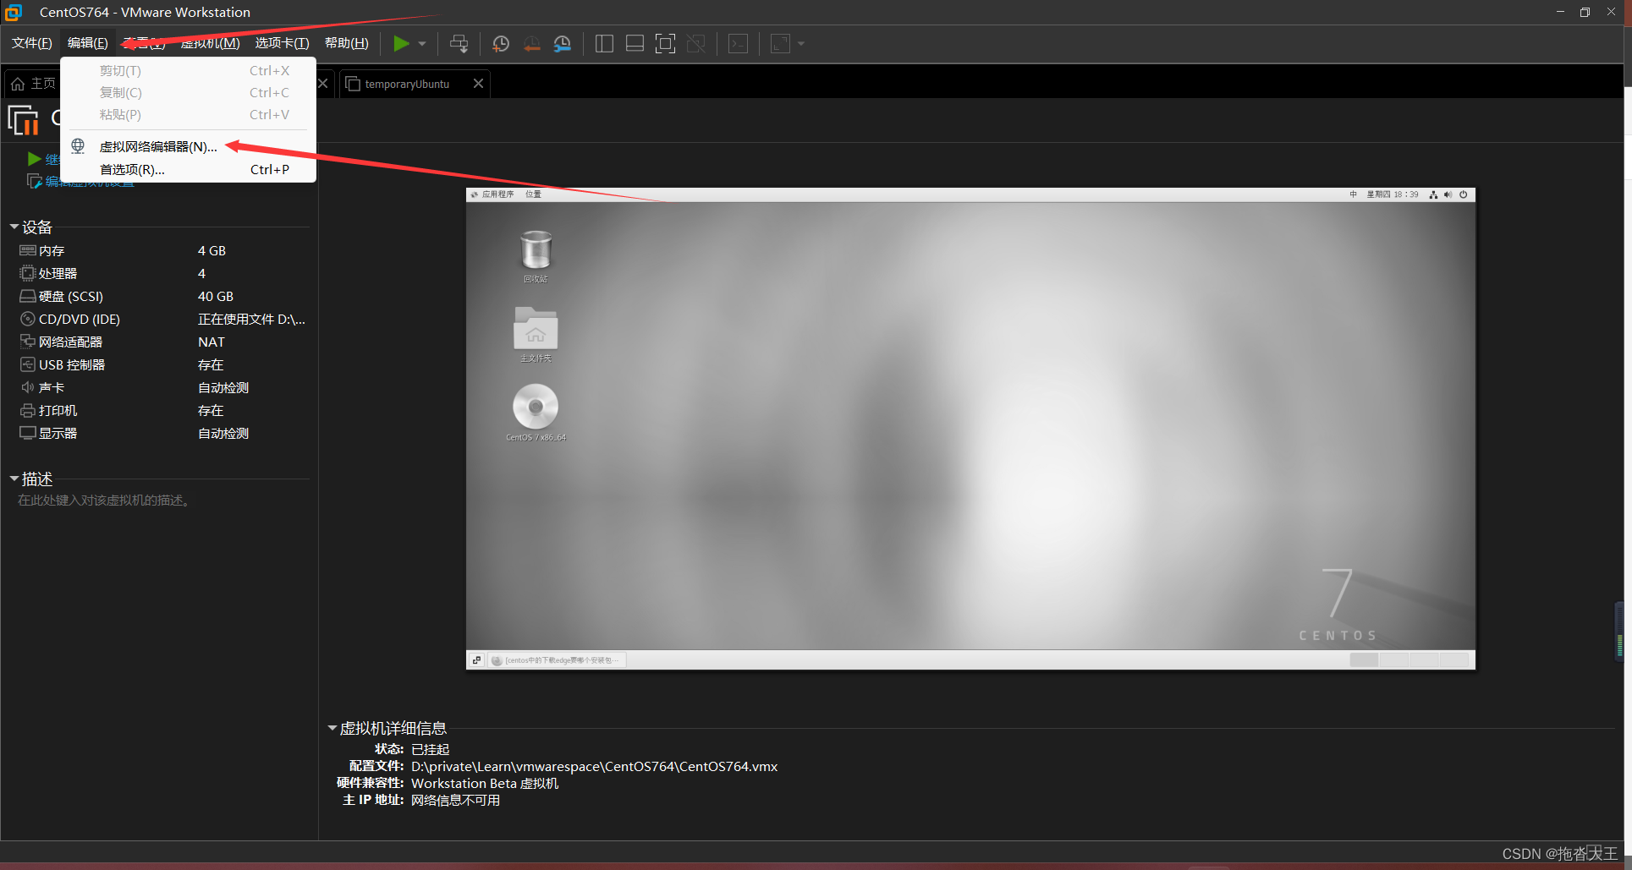
Task: Click the printer icon in devices
Action: tap(27, 410)
